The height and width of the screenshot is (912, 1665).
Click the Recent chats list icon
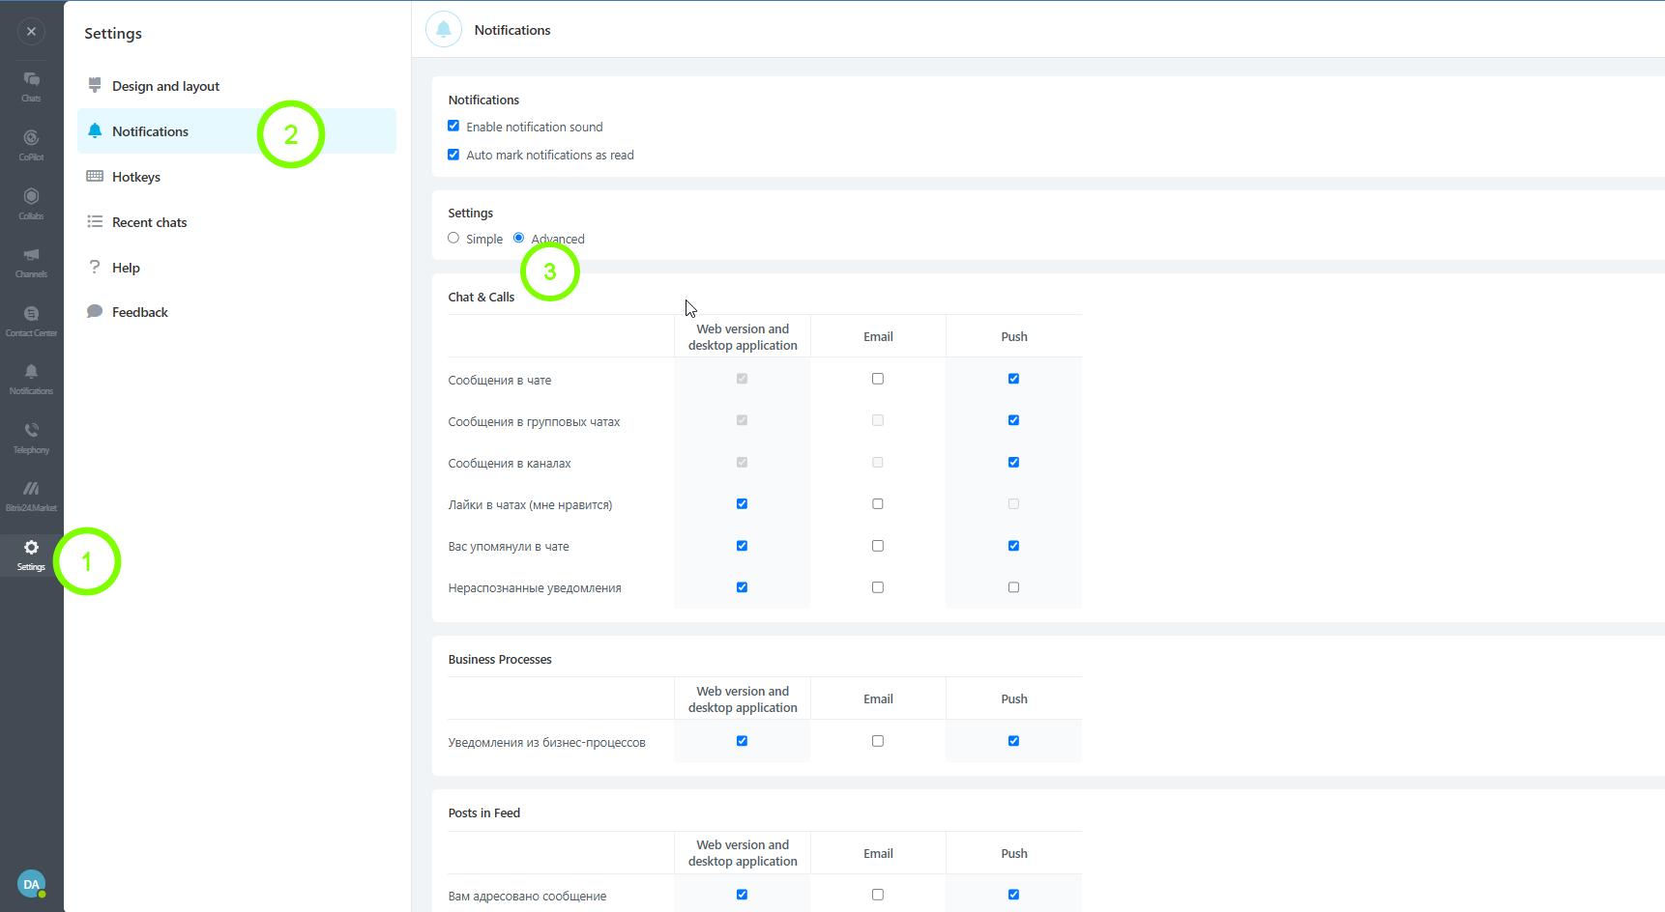(x=95, y=221)
